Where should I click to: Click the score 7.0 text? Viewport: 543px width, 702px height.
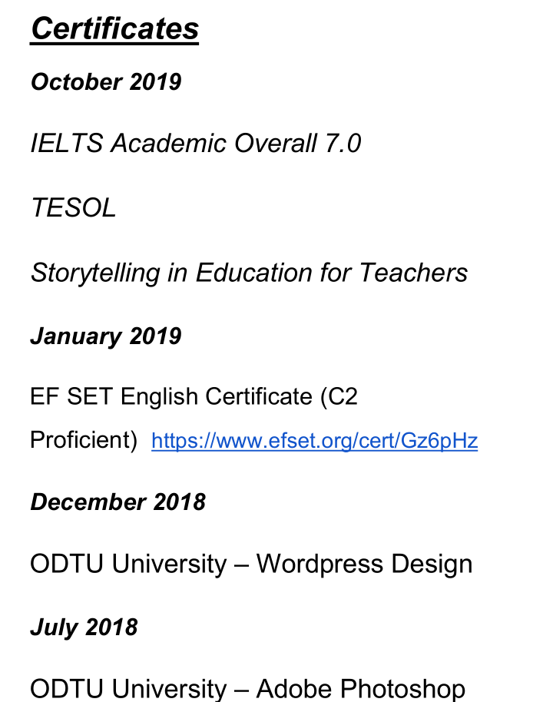click(x=343, y=143)
